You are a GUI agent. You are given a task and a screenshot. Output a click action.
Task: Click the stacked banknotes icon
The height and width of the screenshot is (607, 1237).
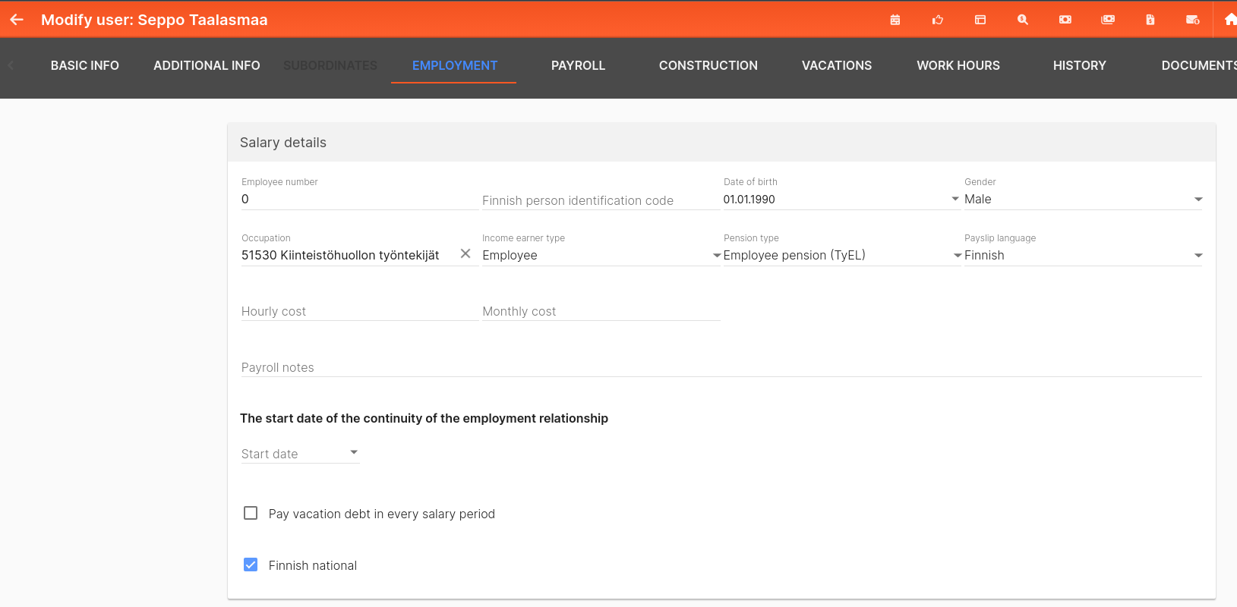pyautogui.click(x=1108, y=20)
